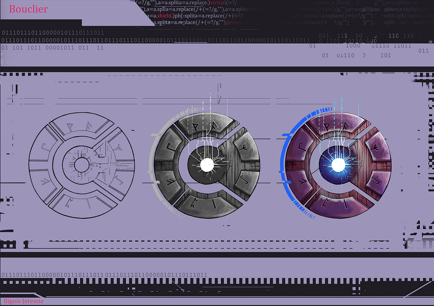Click the line-art shield's center circle
Image resolution: width=434 pixels, height=306 pixels.
(81, 165)
